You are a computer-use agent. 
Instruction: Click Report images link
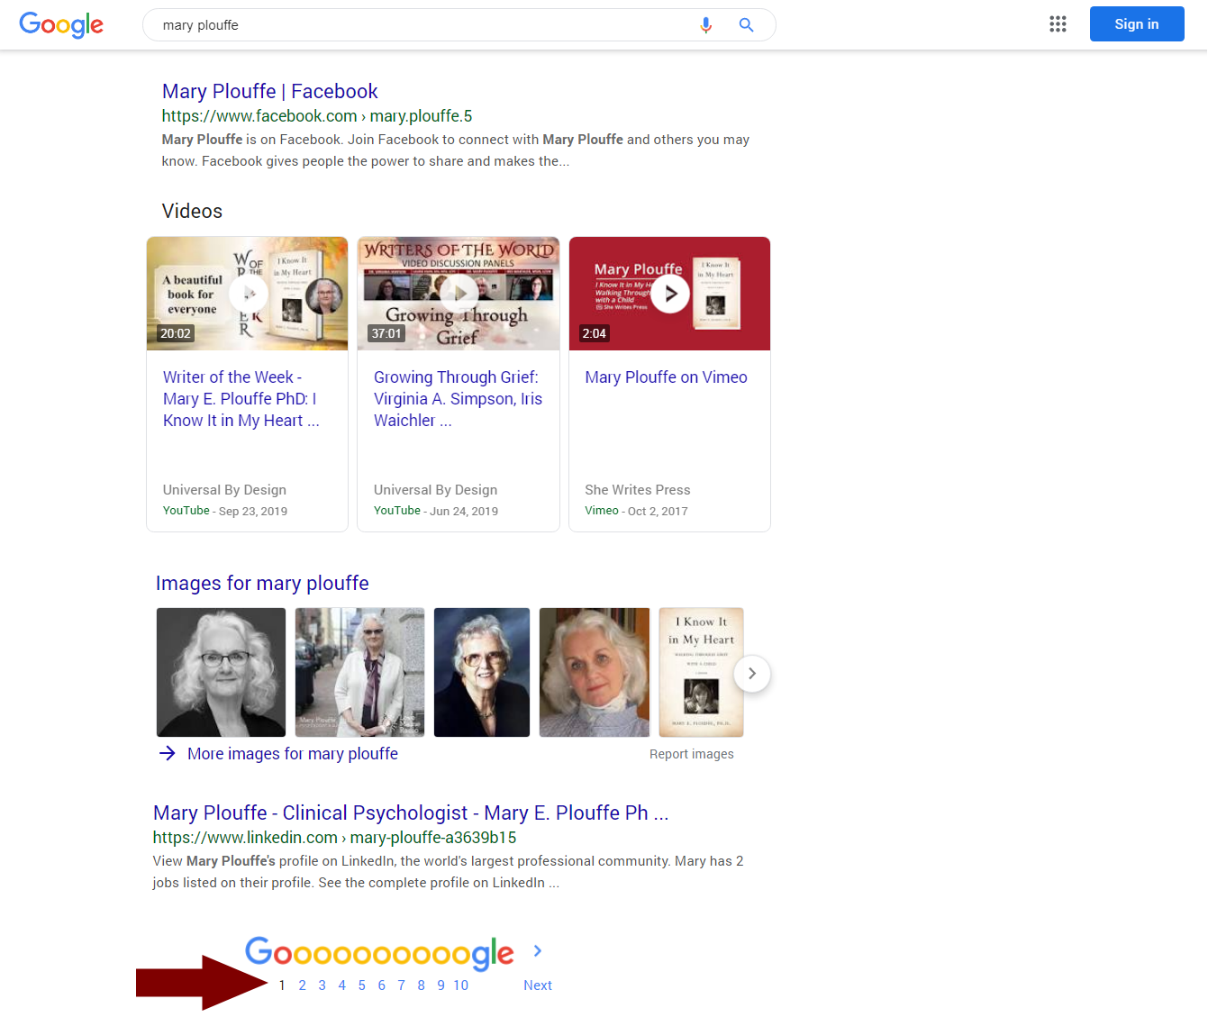coord(692,754)
